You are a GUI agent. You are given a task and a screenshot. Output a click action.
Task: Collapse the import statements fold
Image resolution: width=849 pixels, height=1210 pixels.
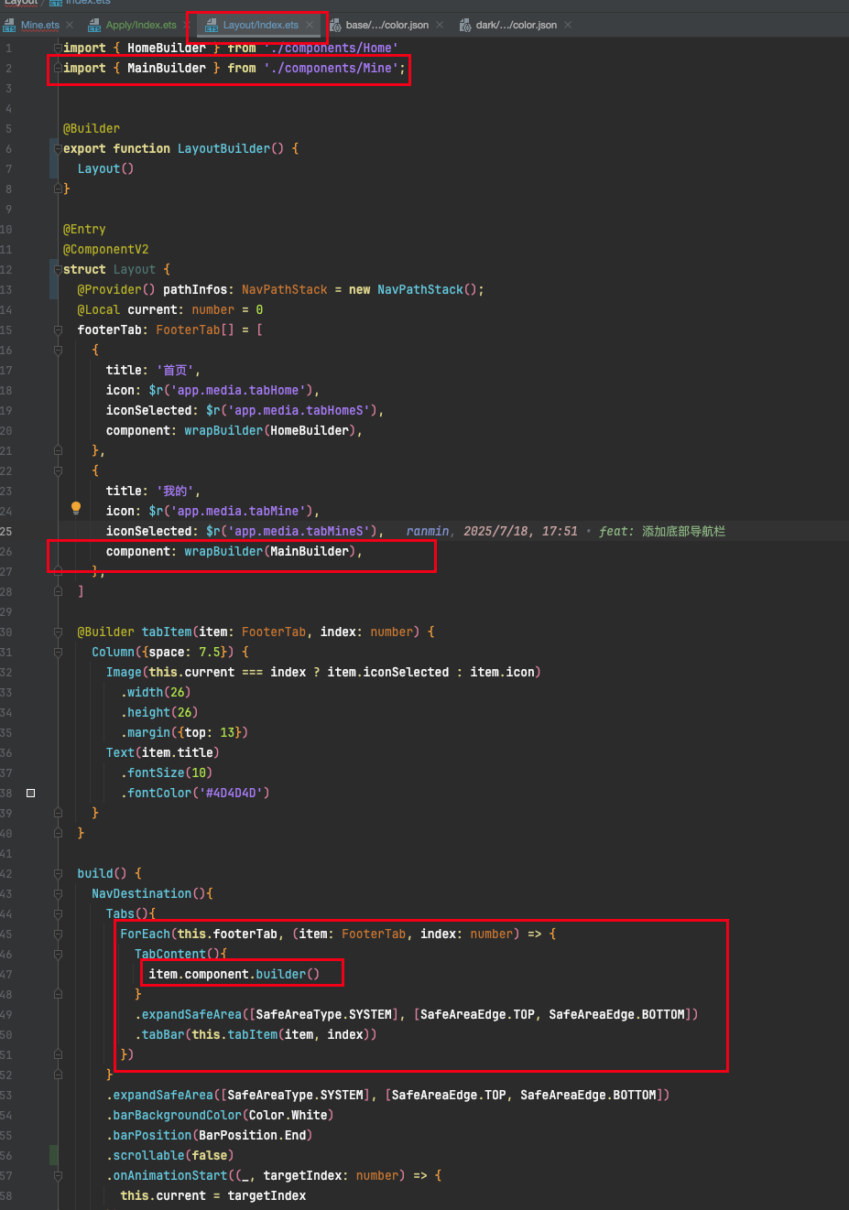[x=58, y=48]
